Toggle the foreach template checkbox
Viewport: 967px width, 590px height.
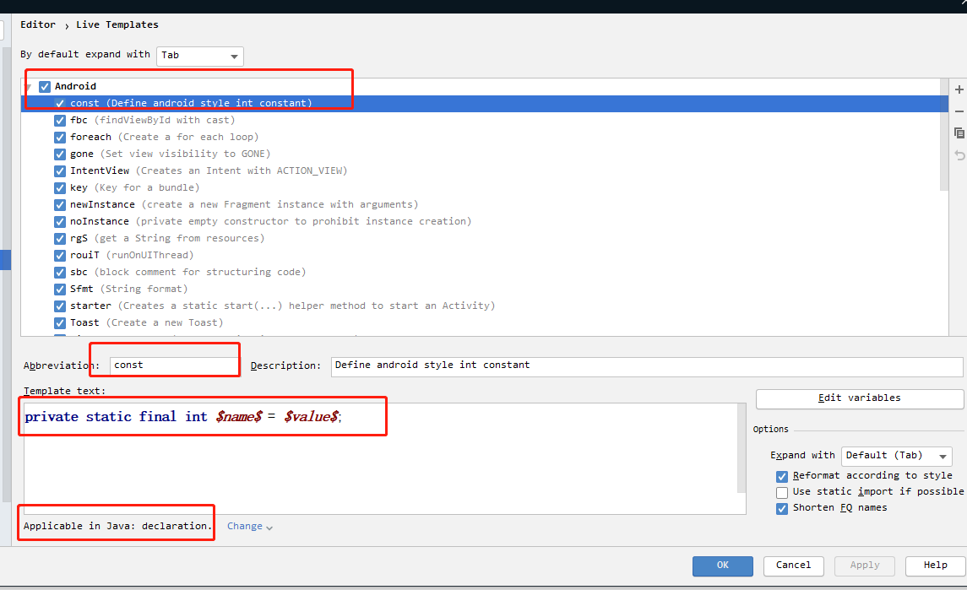click(x=60, y=137)
